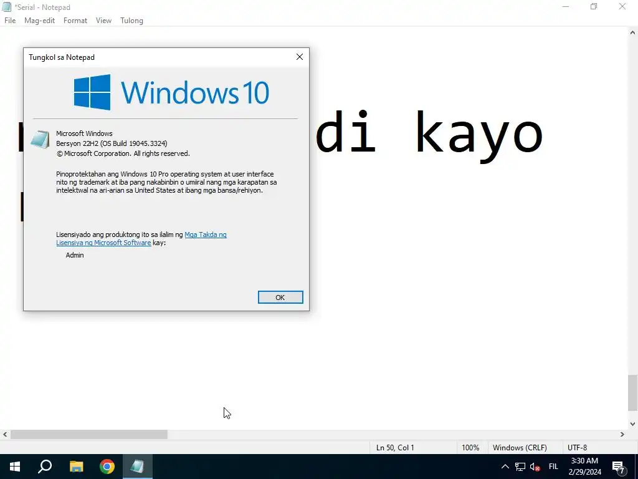Open the Mag-edit menu
638x479 pixels.
(x=39, y=21)
